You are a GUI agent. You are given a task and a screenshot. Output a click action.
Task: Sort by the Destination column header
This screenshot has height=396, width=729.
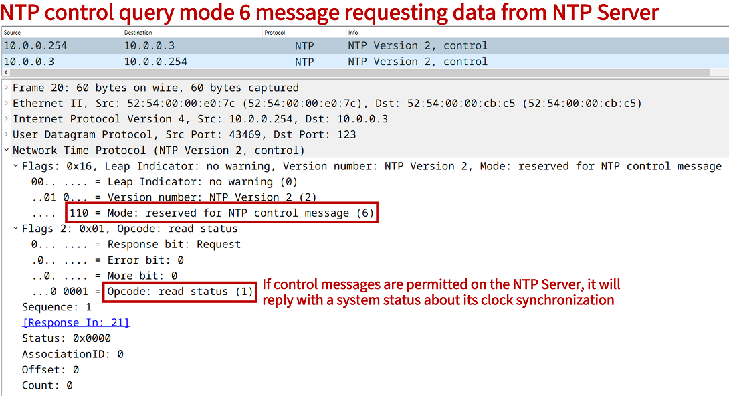[191, 32]
